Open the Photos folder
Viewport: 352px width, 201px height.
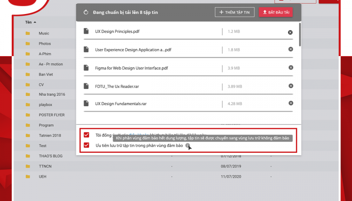pos(45,43)
